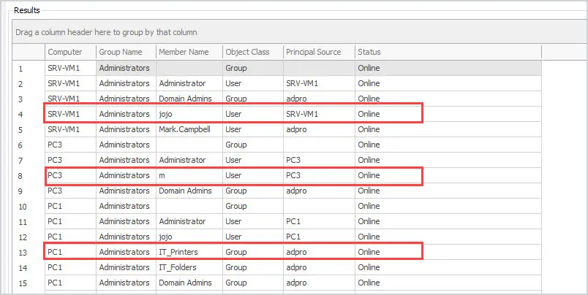
Task: Select row number 10 indicator
Action: [x=29, y=206]
